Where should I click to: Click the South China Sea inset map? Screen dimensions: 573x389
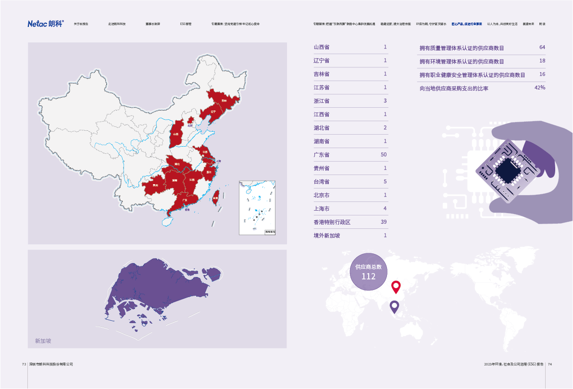click(257, 207)
